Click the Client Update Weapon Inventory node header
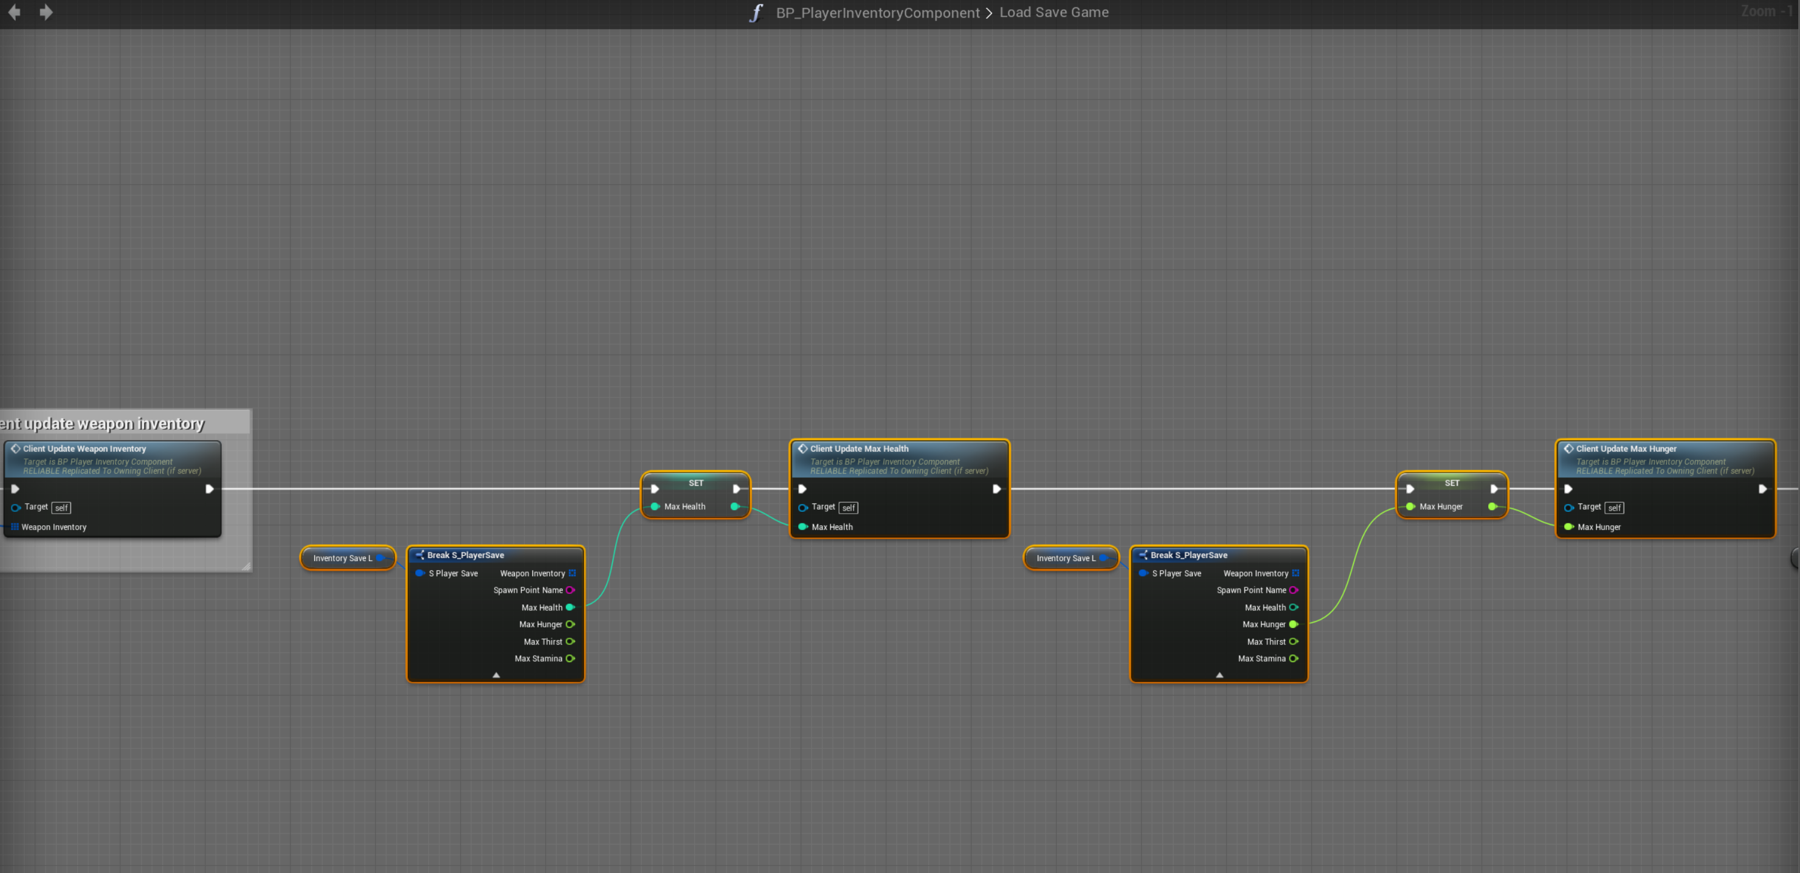Image resolution: width=1800 pixels, height=873 pixels. 84,449
